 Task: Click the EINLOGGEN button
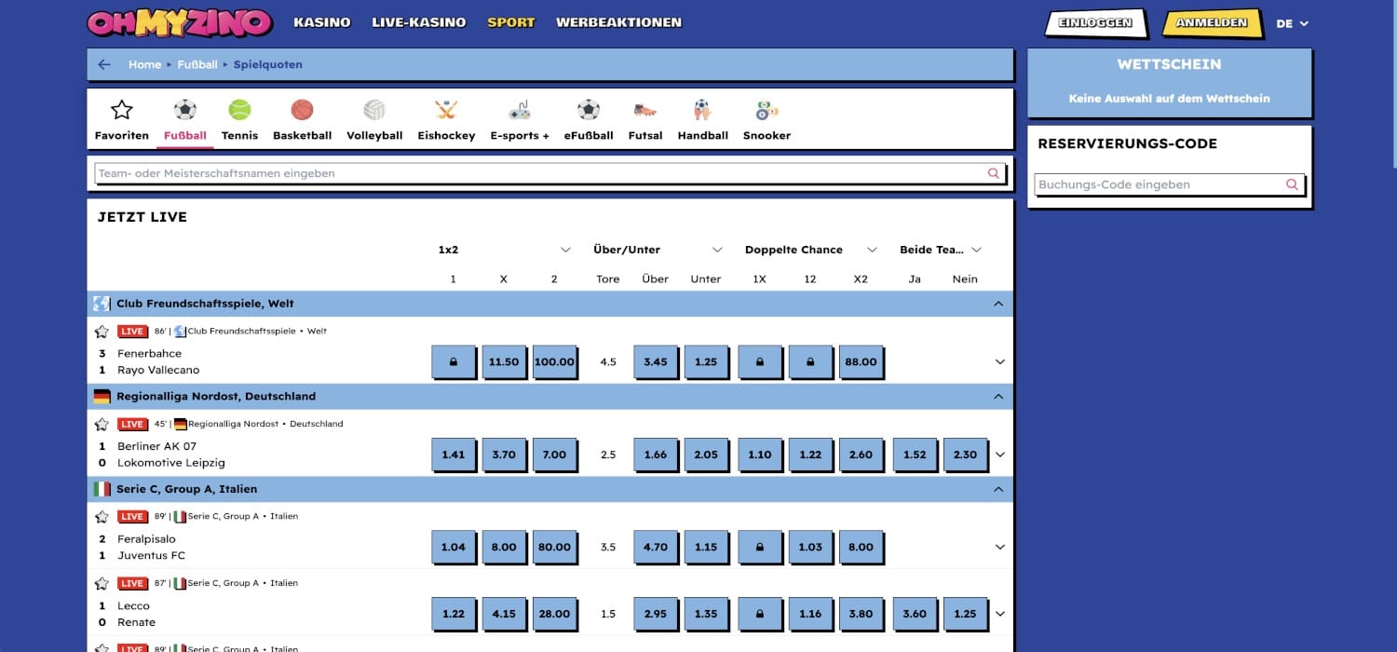click(1095, 23)
